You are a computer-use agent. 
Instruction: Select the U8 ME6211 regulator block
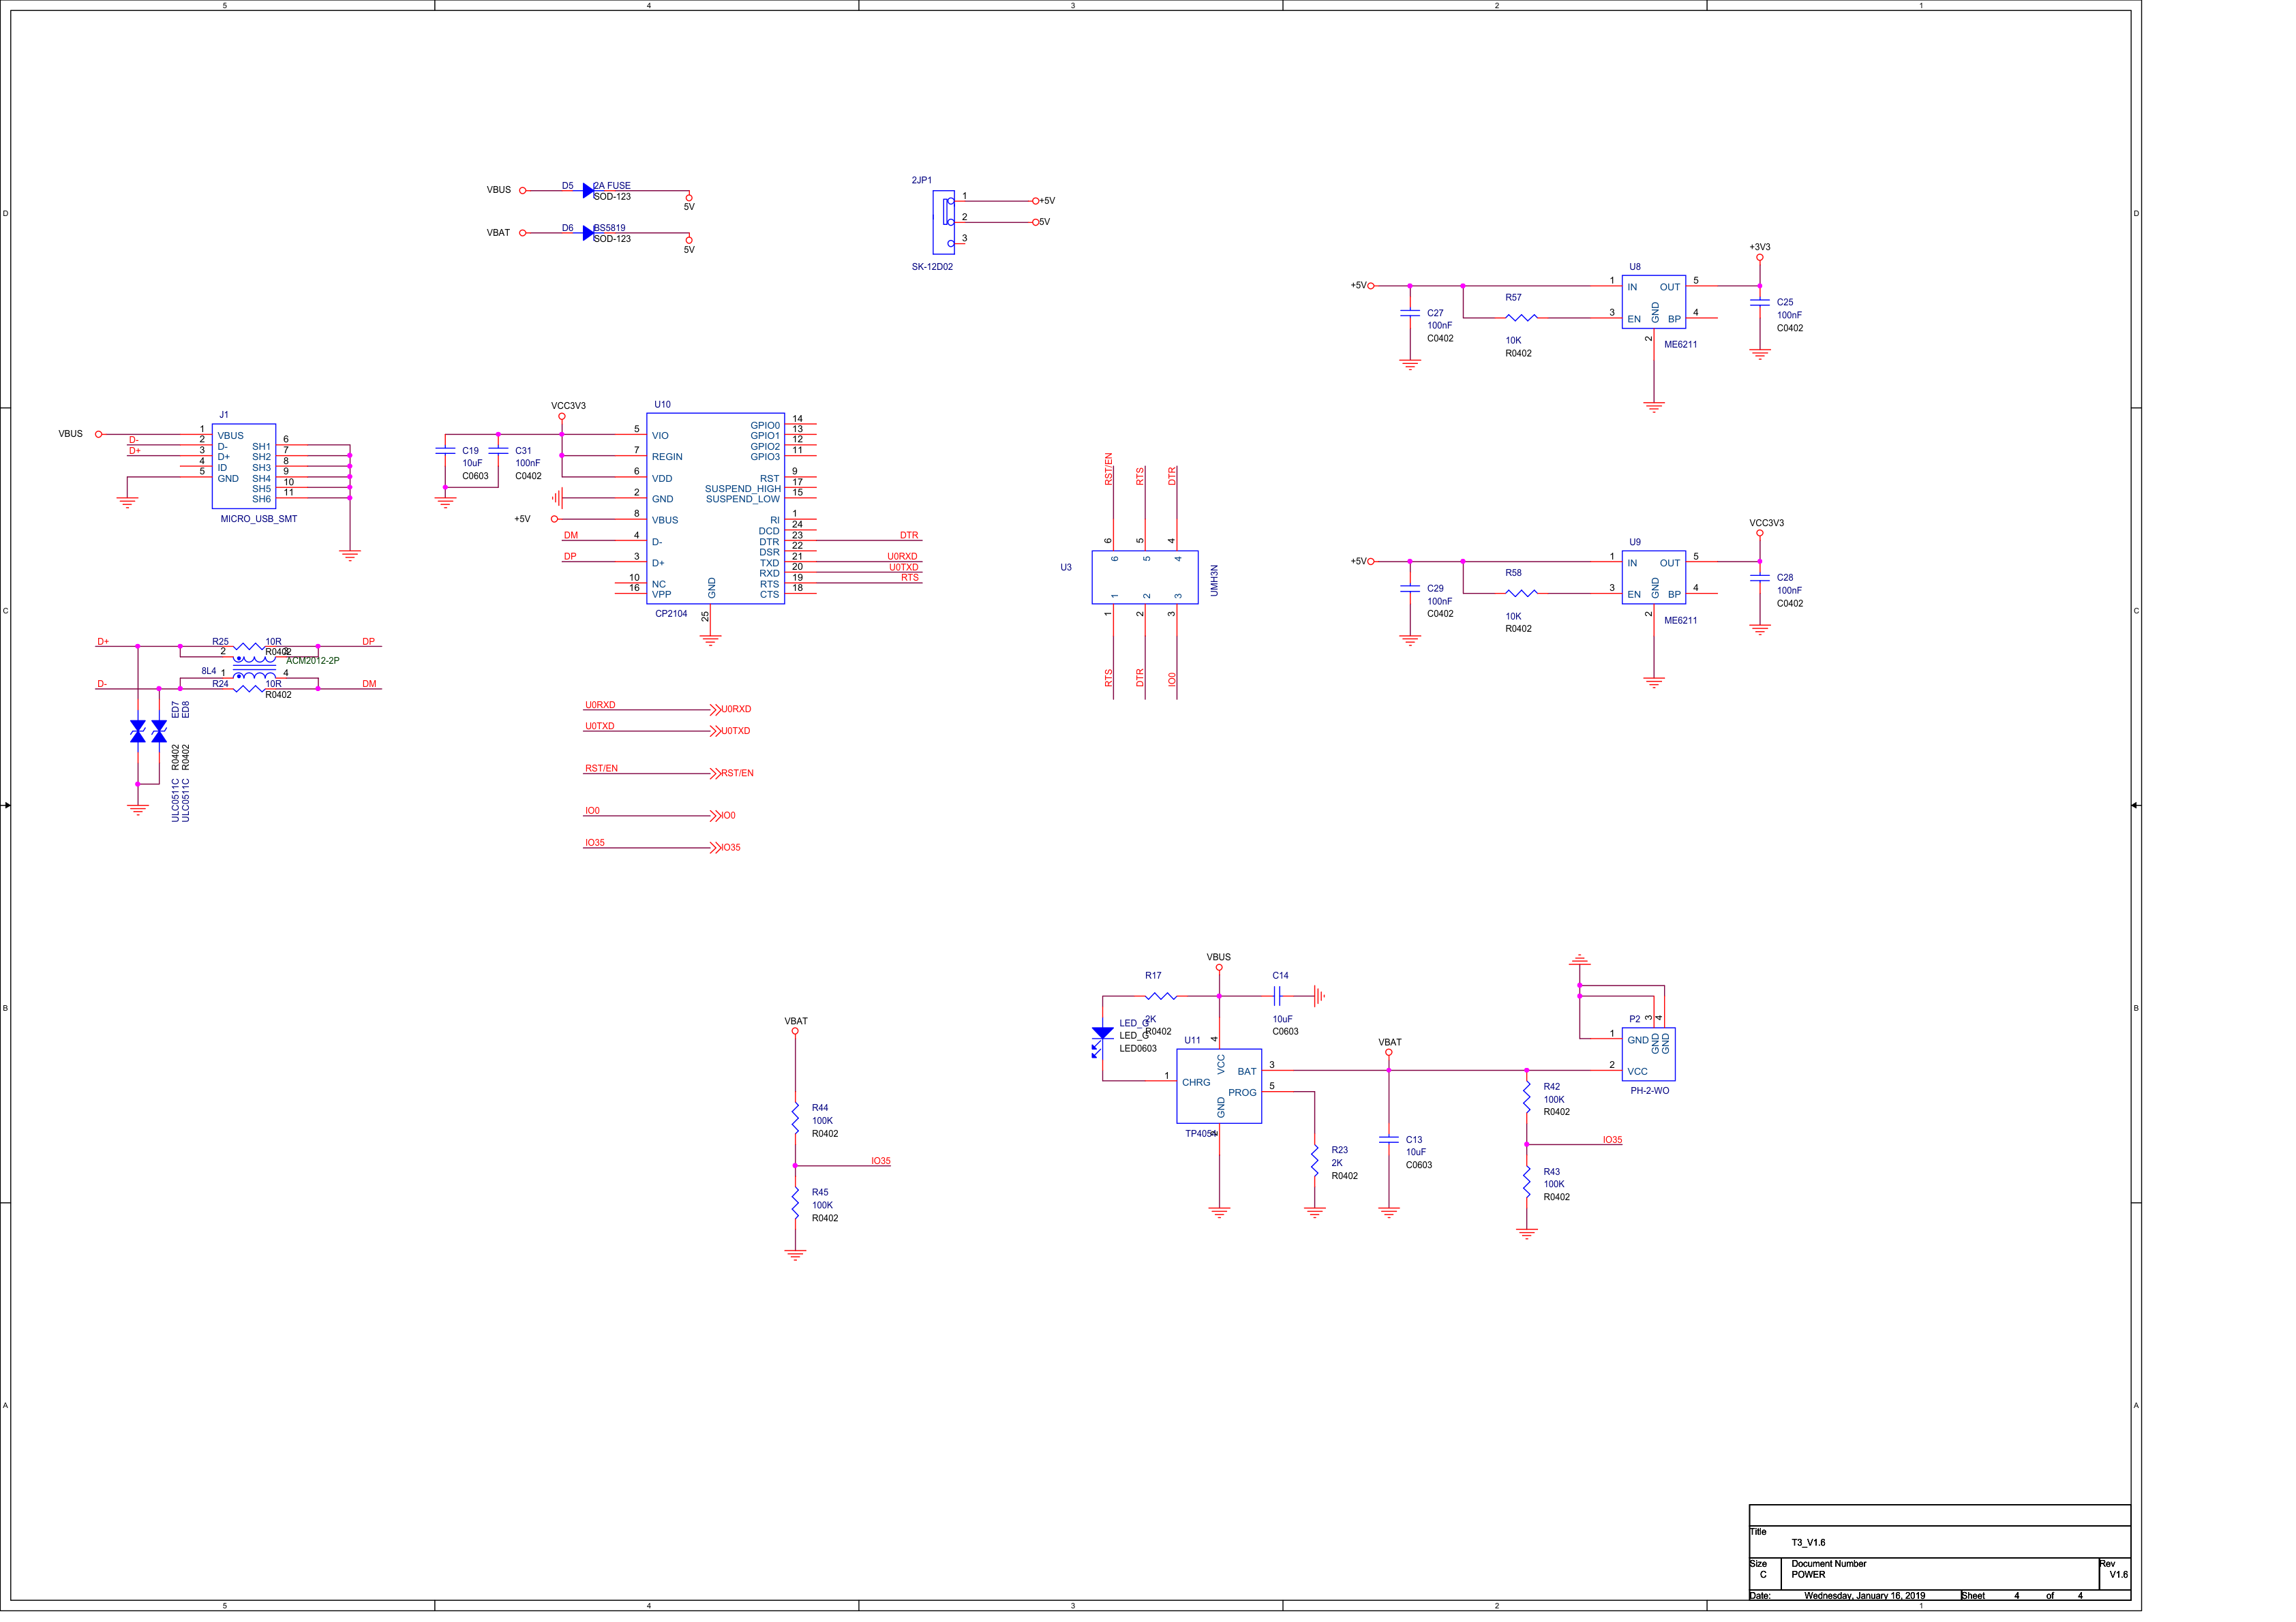[1653, 302]
